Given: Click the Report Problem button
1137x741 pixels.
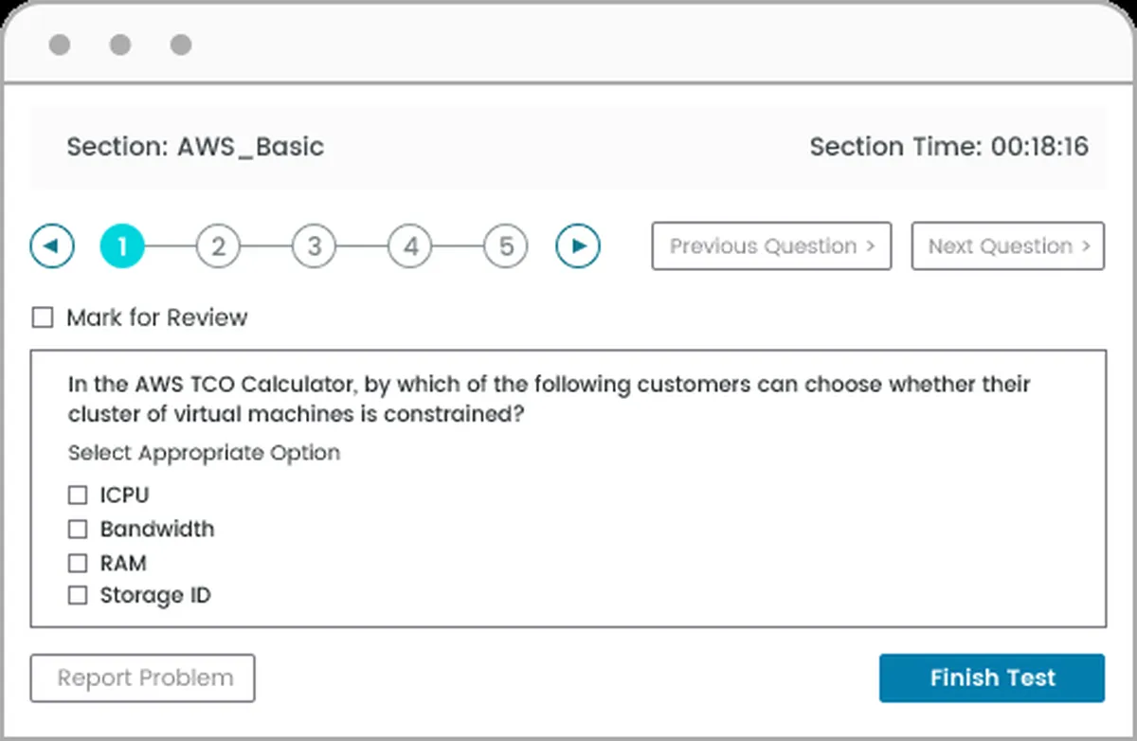Looking at the screenshot, I should click(143, 678).
